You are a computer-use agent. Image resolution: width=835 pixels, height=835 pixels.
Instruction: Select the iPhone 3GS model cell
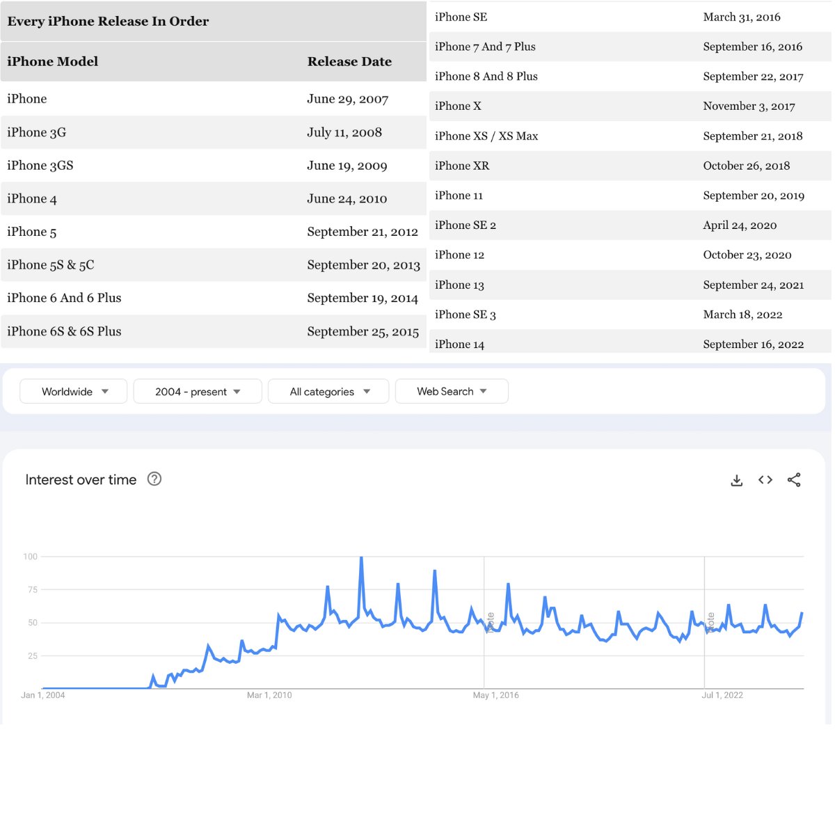pos(40,166)
